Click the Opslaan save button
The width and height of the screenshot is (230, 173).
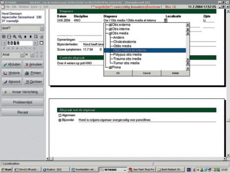click(33, 82)
